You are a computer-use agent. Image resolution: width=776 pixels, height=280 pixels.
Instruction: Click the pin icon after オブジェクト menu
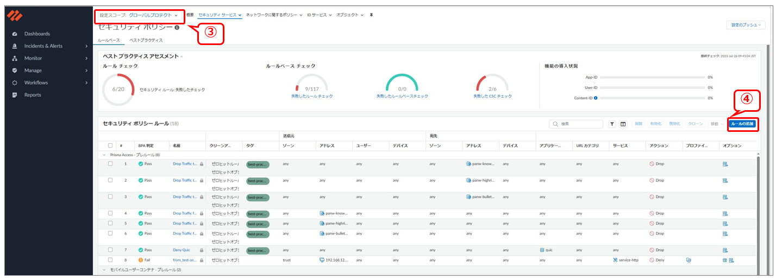[371, 15]
